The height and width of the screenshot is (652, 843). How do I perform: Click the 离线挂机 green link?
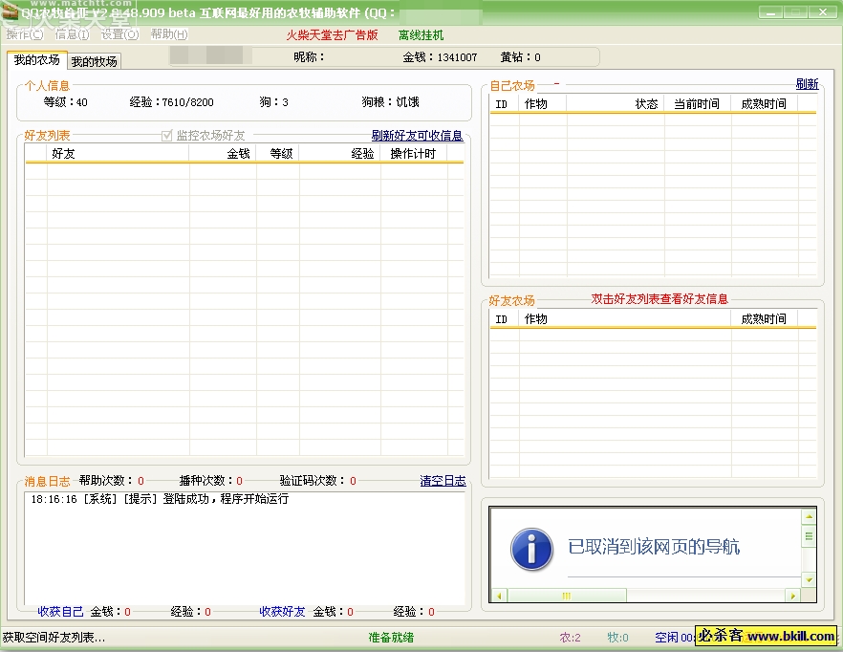tap(421, 35)
